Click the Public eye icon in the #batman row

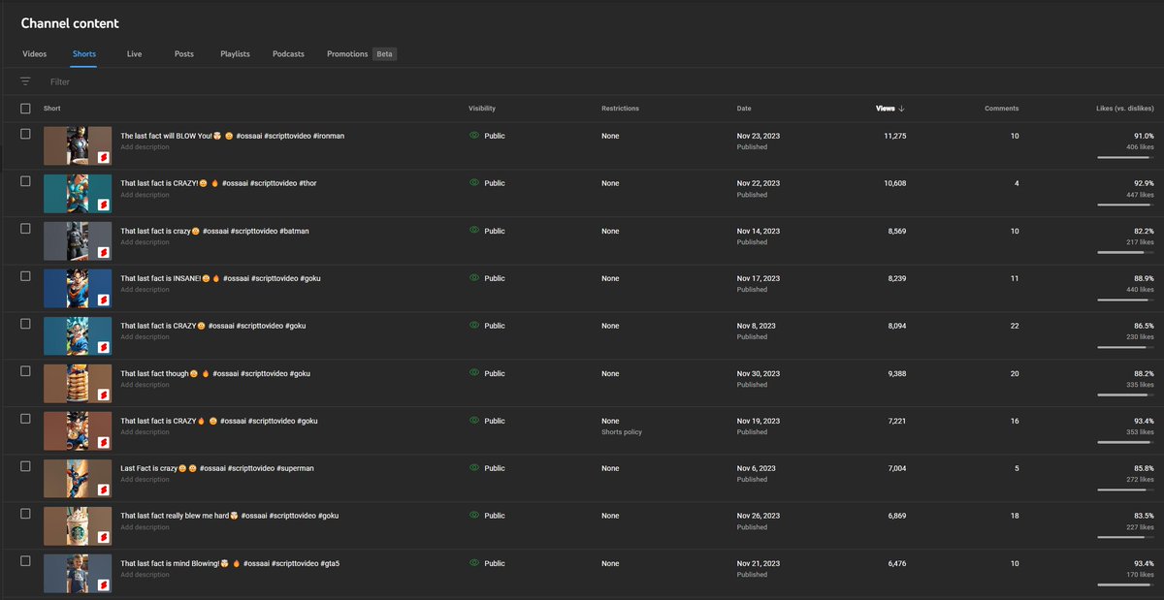click(474, 231)
